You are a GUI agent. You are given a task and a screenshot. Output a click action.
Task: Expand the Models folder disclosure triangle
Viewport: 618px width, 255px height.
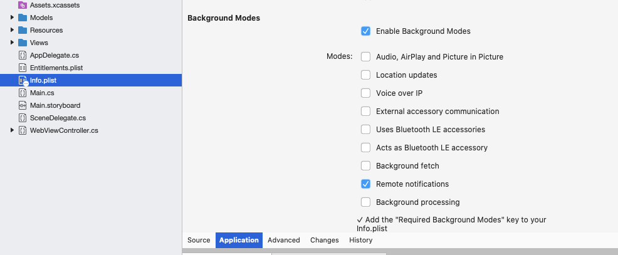(x=12, y=18)
